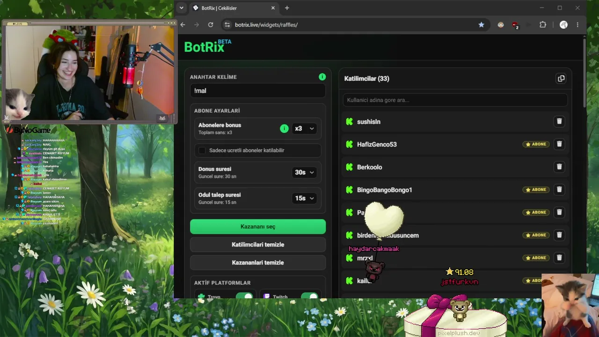Select participant name HafizGenco53
Viewport: 599px width, 337px height.
pyautogui.click(x=377, y=144)
